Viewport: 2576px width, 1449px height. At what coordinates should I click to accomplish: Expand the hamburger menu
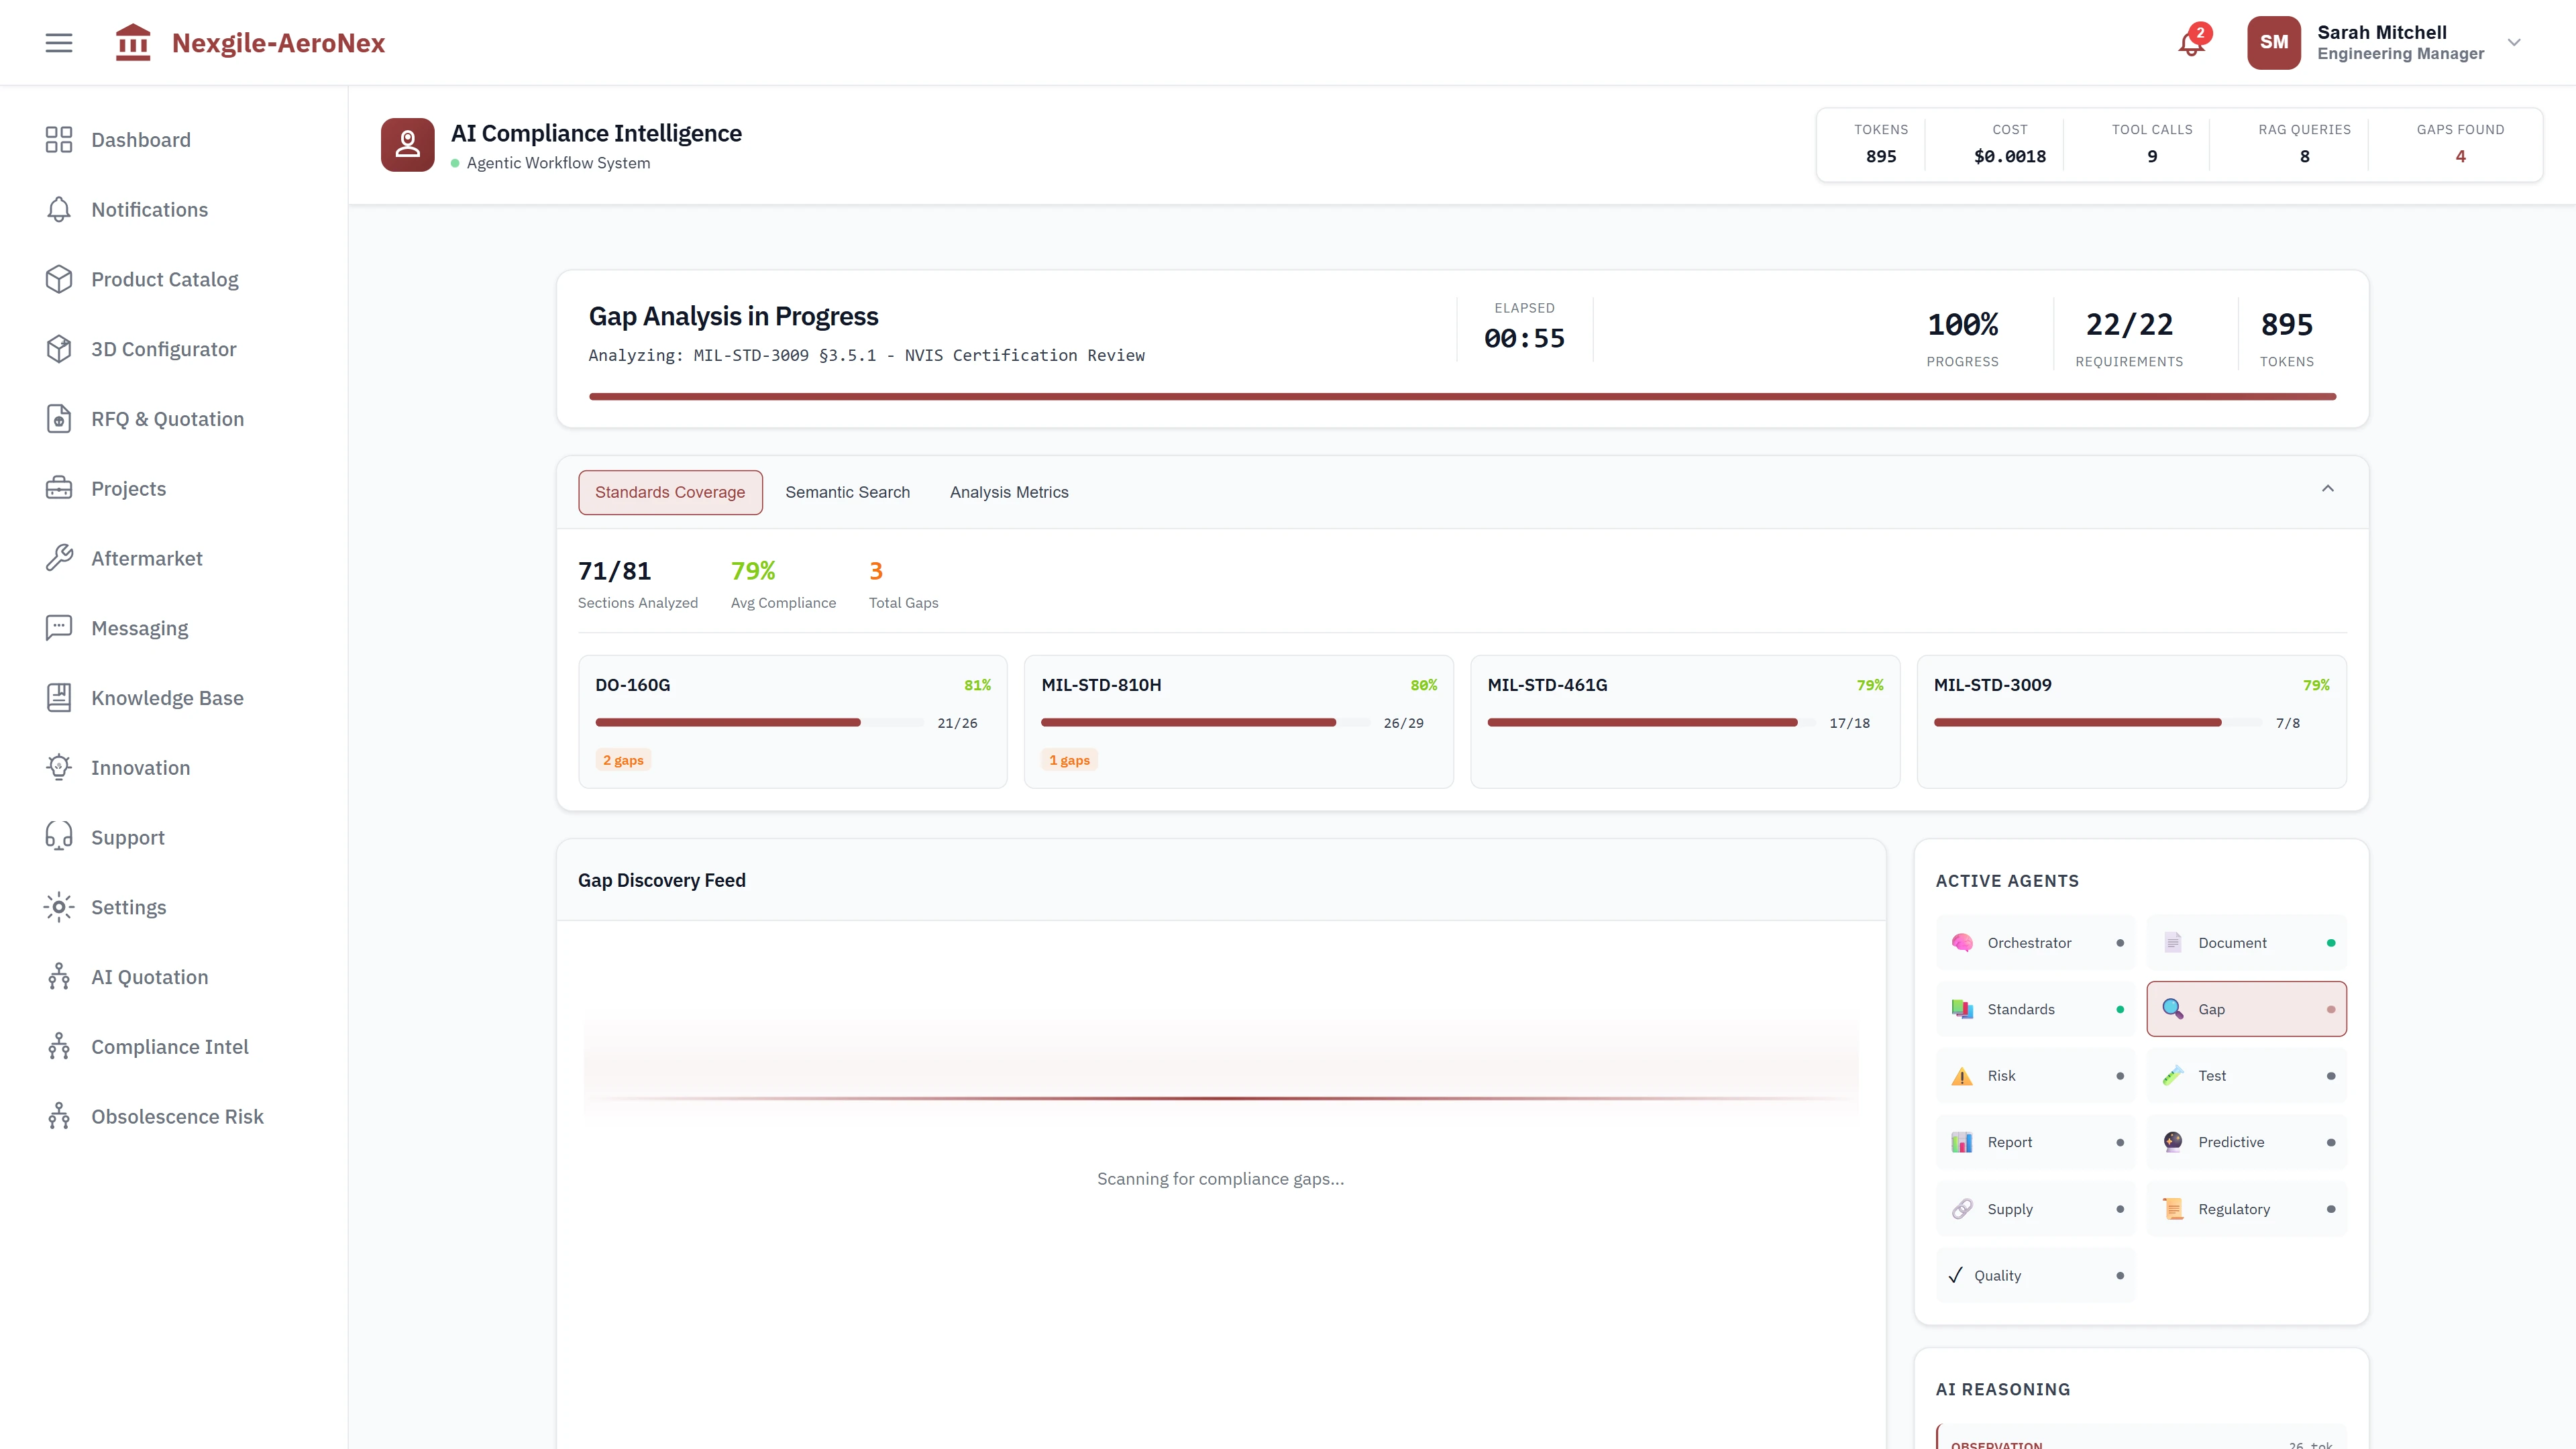[x=58, y=42]
